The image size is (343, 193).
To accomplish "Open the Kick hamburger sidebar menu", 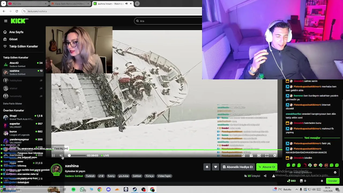I will (6, 21).
